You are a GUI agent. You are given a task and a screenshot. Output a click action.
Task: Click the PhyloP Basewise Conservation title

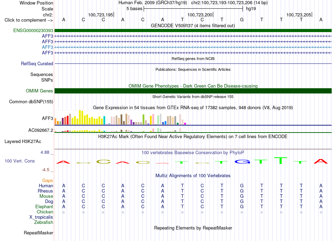coord(193,152)
